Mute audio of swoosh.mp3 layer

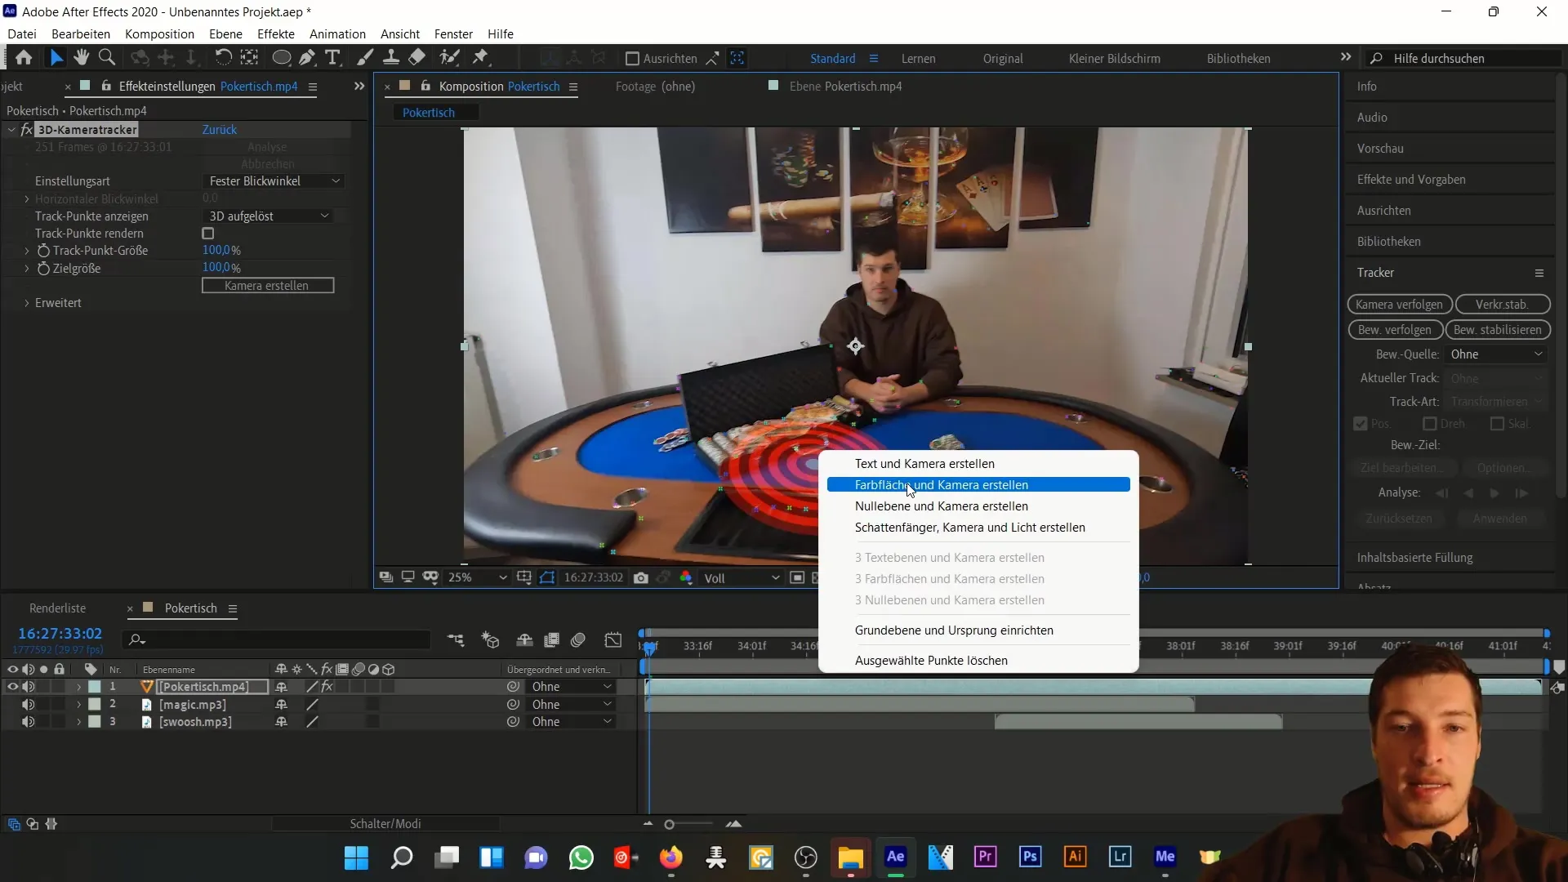(29, 722)
